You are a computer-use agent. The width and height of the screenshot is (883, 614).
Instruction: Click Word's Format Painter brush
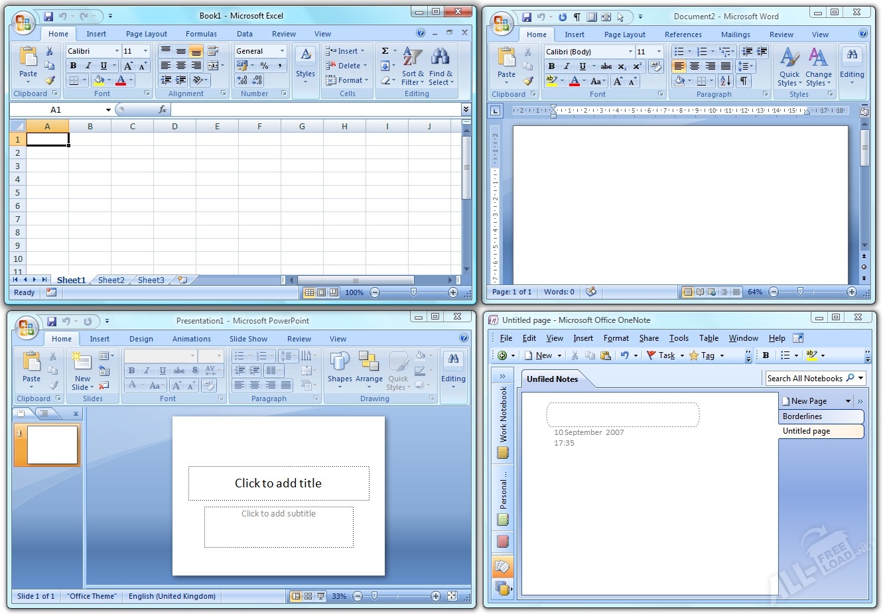pyautogui.click(x=528, y=81)
